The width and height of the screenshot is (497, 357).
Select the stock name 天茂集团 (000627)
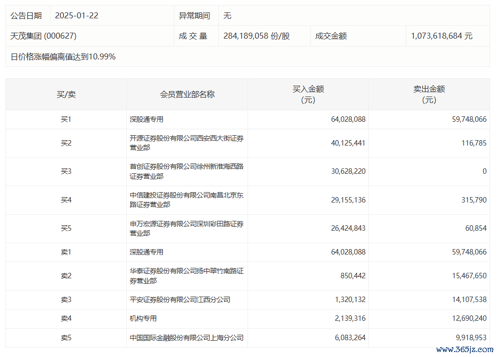point(44,36)
